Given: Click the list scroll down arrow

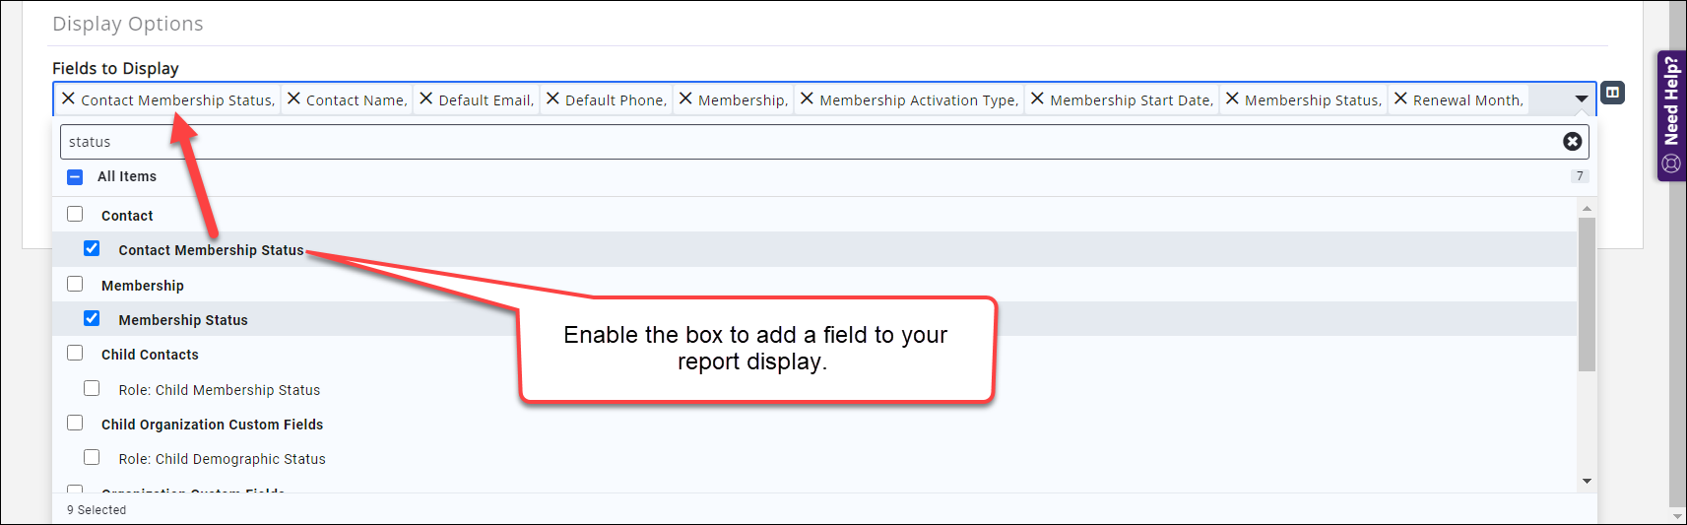Looking at the screenshot, I should pos(1587,481).
